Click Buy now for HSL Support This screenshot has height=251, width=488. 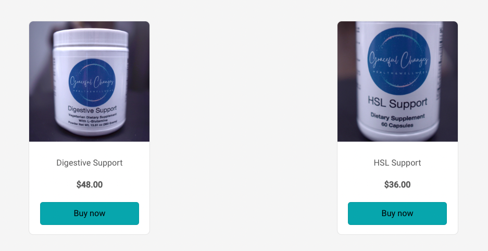point(397,214)
